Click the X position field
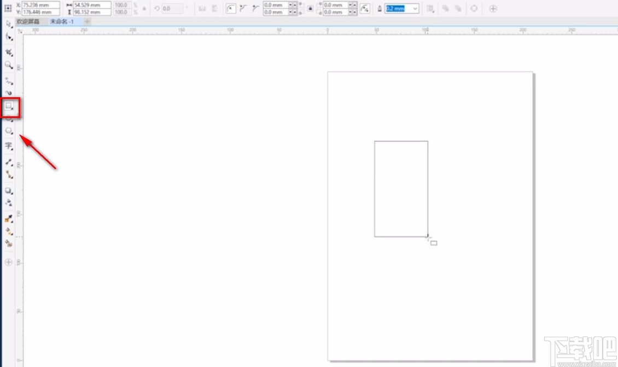 tap(41, 5)
